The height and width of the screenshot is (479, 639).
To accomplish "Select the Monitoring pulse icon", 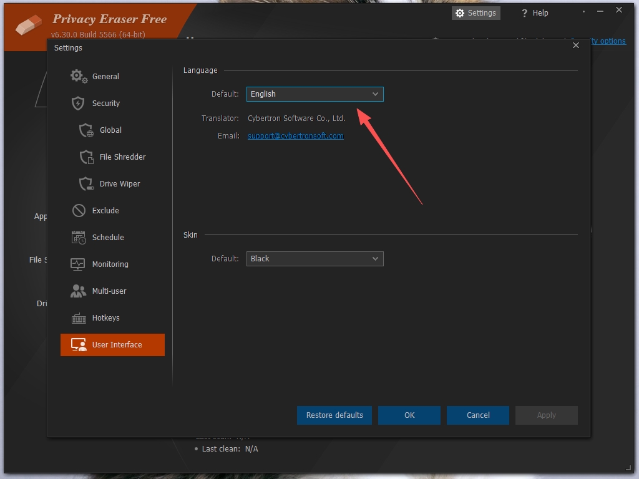I will tap(78, 264).
